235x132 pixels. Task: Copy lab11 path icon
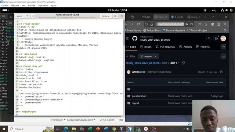pyautogui.click(x=183, y=63)
